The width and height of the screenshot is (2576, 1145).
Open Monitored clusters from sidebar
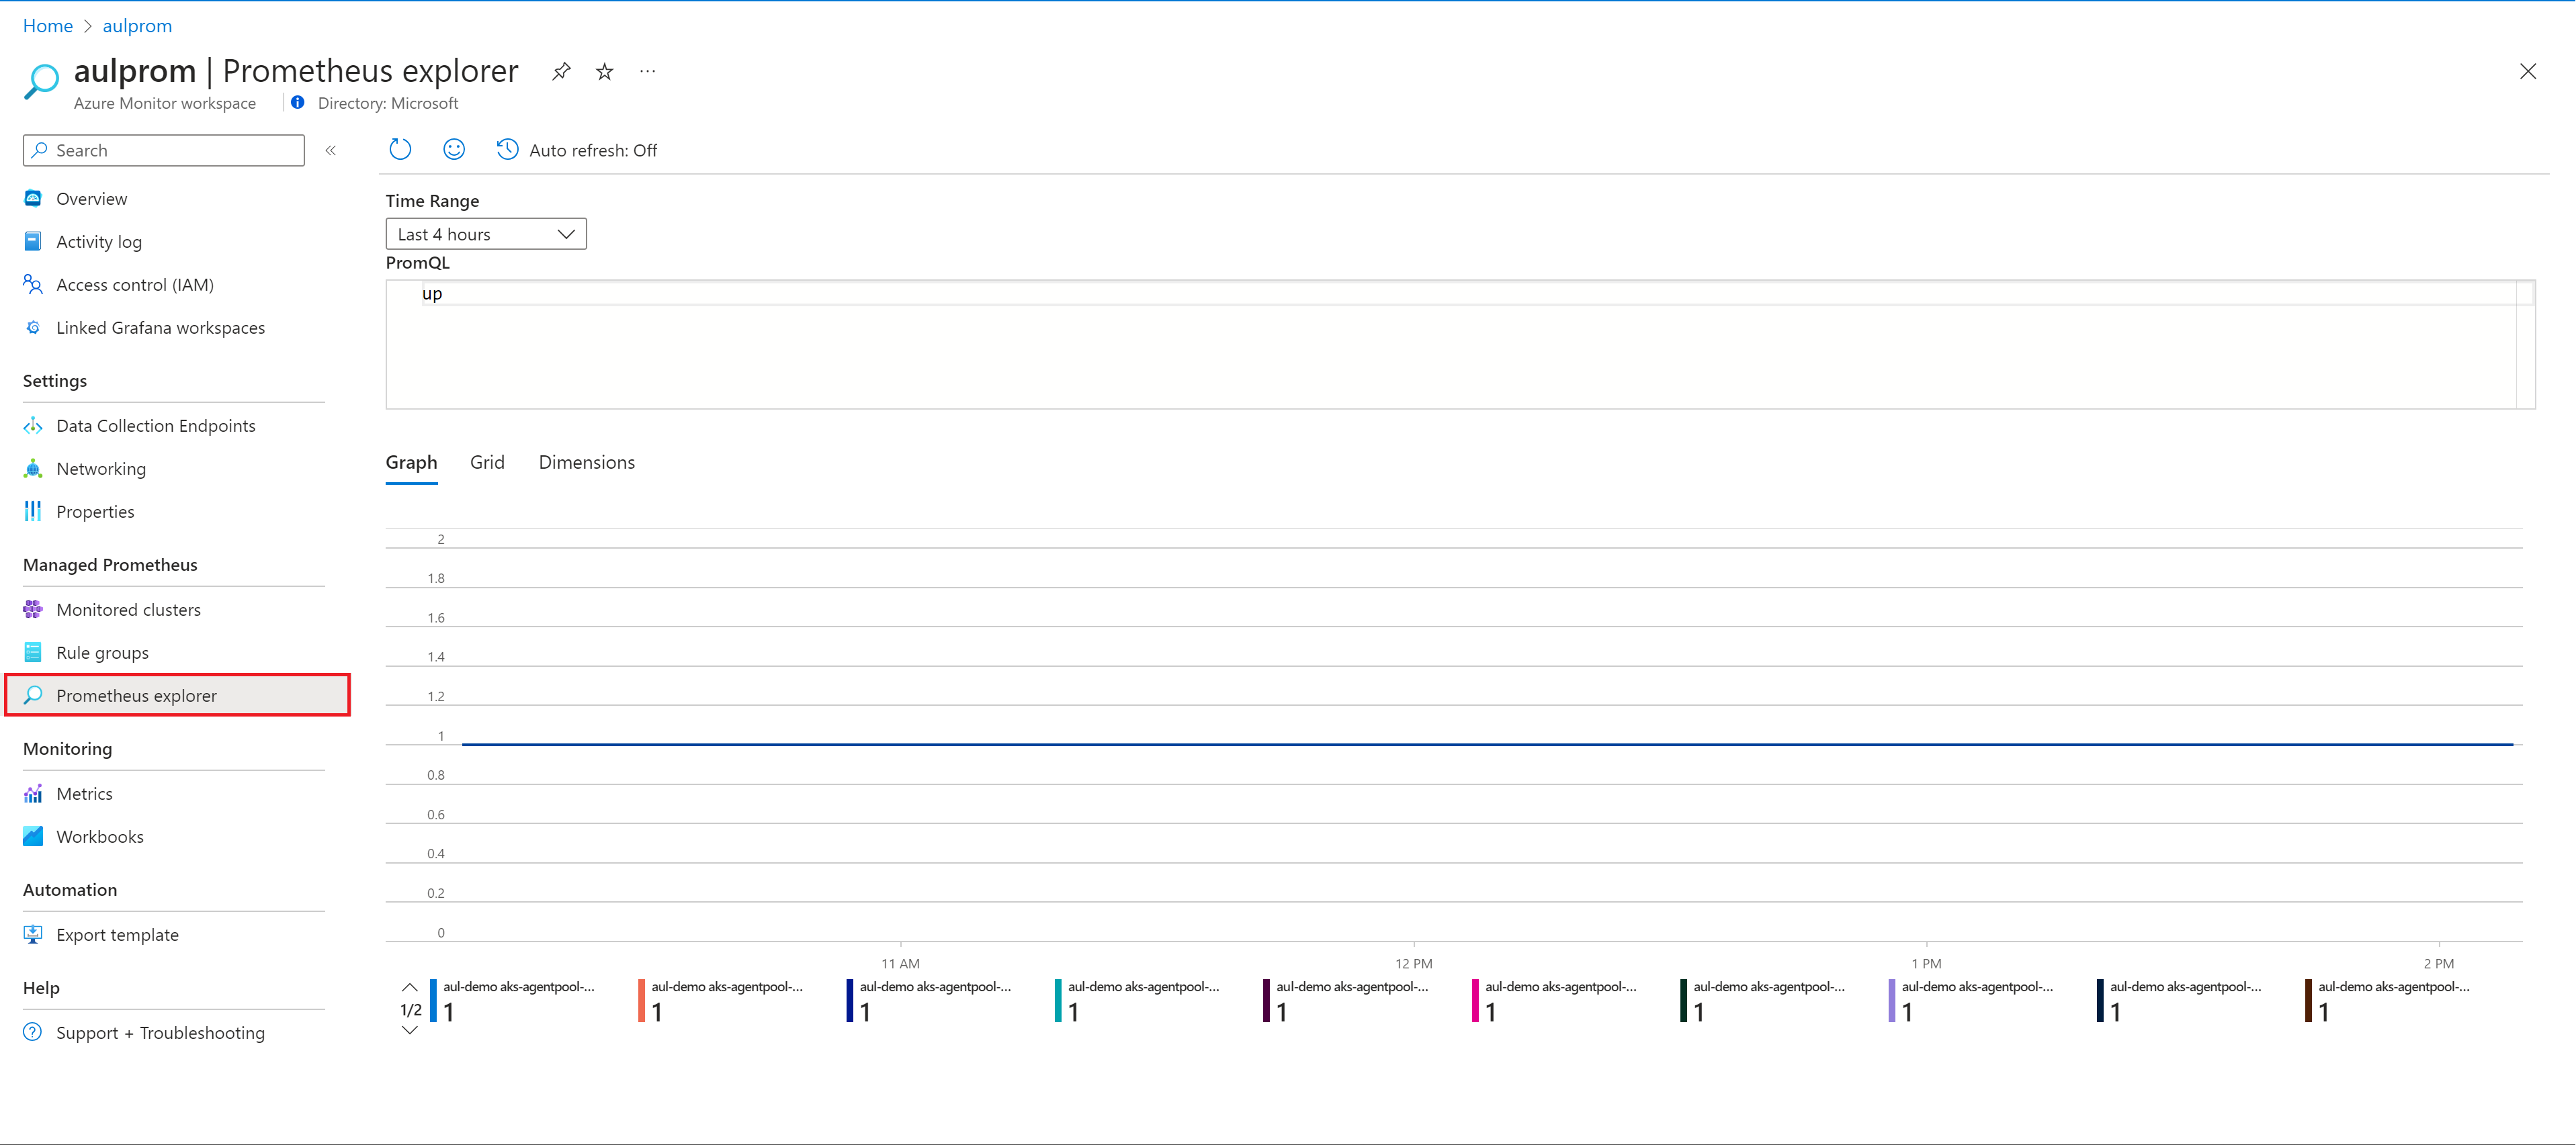point(128,610)
